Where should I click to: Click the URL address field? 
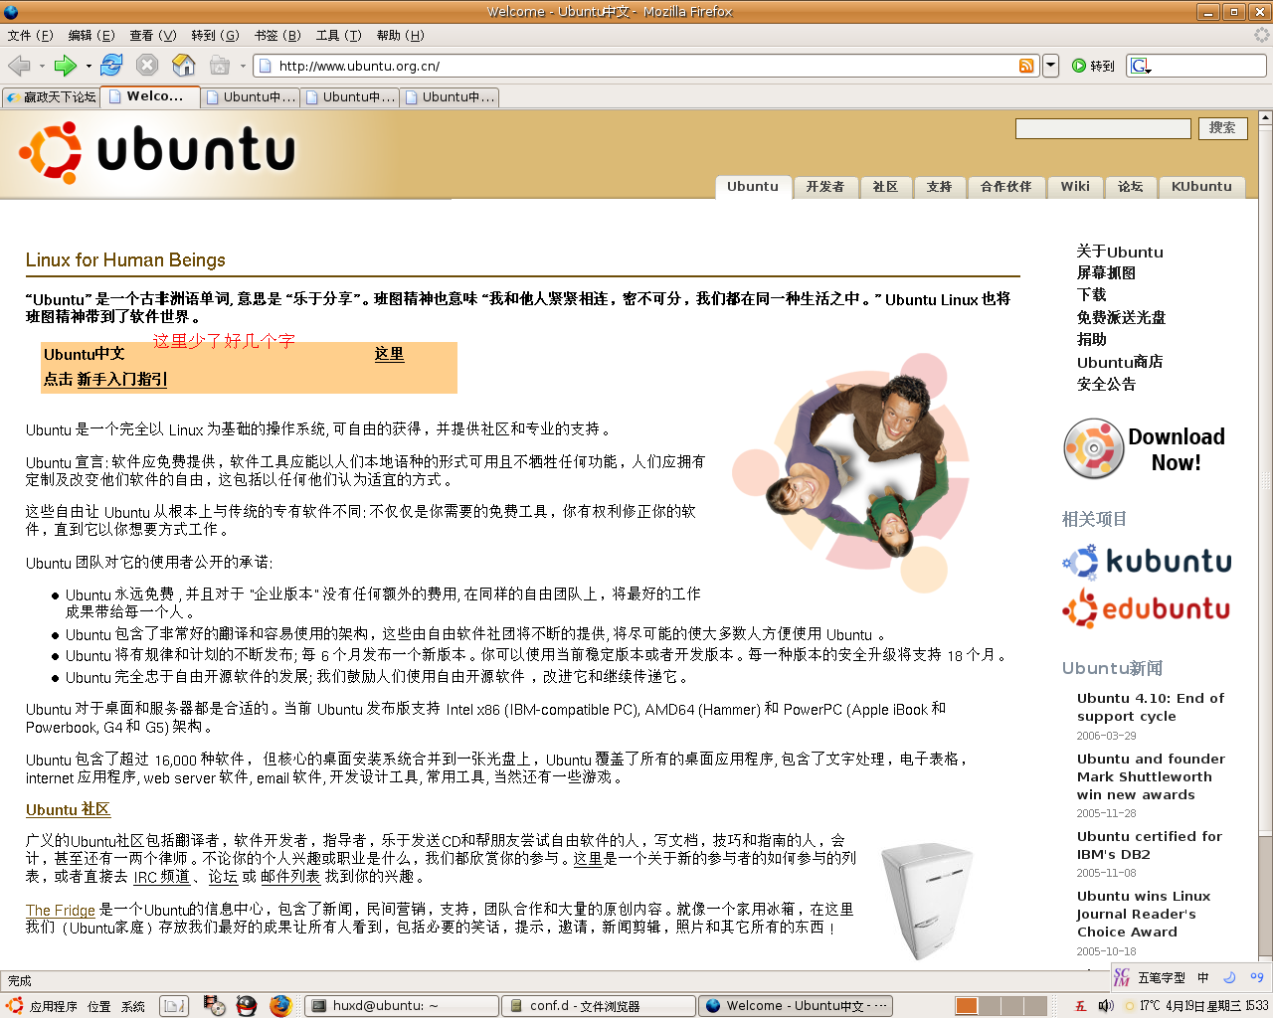pyautogui.click(x=644, y=66)
